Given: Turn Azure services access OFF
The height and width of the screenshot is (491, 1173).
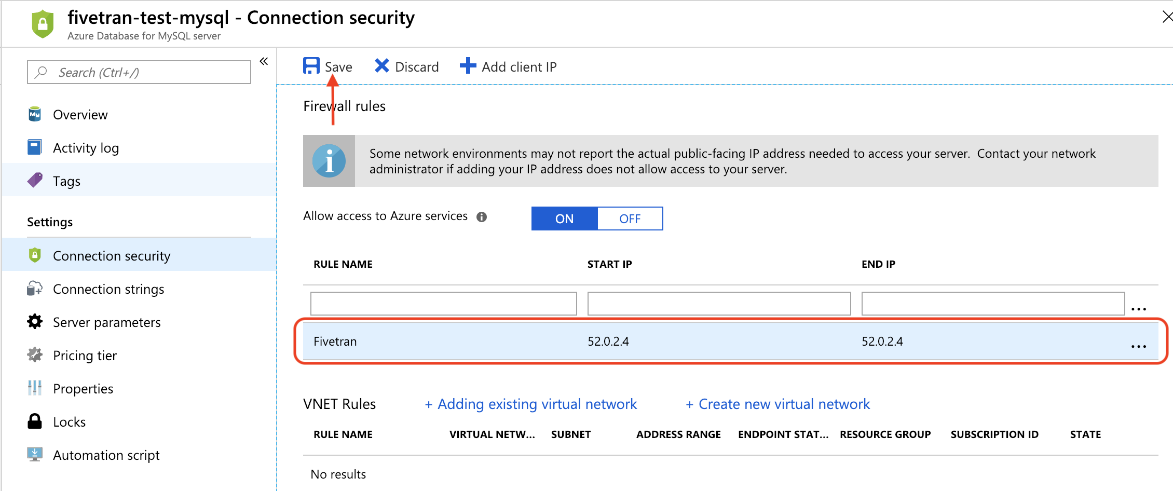Looking at the screenshot, I should point(630,219).
